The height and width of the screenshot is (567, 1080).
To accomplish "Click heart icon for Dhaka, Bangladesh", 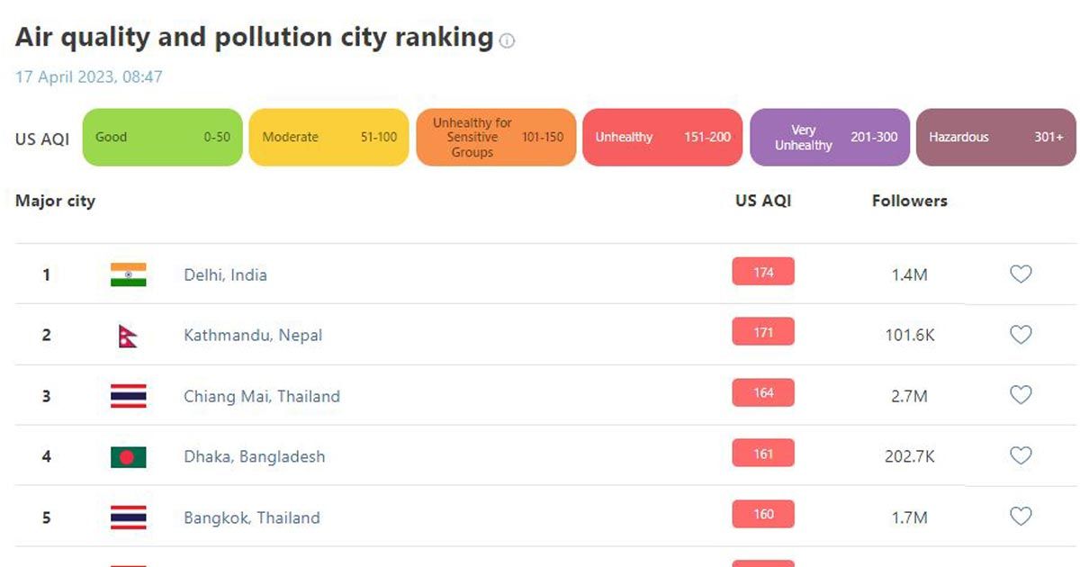I will point(1021,456).
